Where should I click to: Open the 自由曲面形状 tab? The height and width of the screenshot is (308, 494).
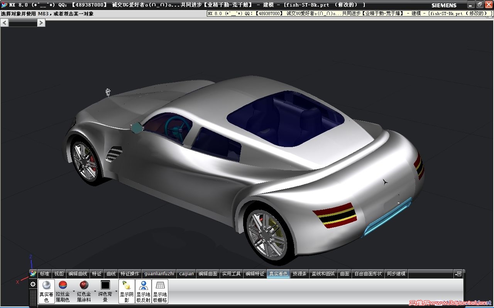pos(368,274)
